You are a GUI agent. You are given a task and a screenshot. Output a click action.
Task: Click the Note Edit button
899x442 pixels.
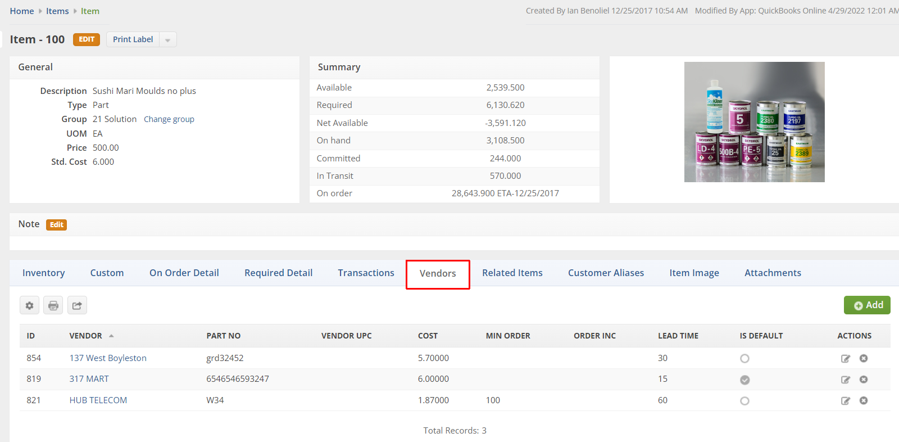click(x=56, y=225)
